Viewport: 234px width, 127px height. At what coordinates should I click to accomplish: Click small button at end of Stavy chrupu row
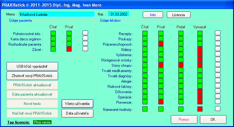point(218,65)
